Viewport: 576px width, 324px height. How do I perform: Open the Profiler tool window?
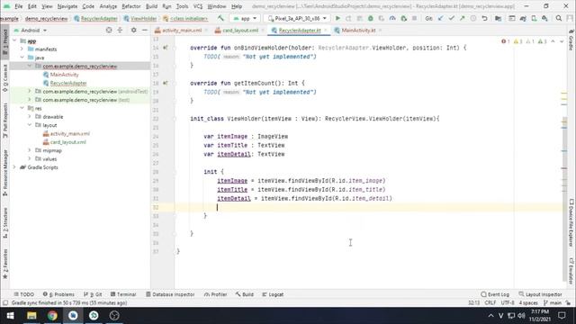[x=215, y=294]
